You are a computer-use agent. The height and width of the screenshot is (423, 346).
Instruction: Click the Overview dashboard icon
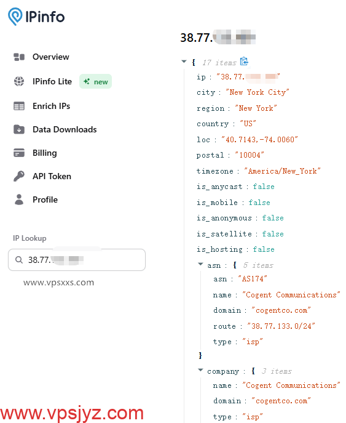19,57
